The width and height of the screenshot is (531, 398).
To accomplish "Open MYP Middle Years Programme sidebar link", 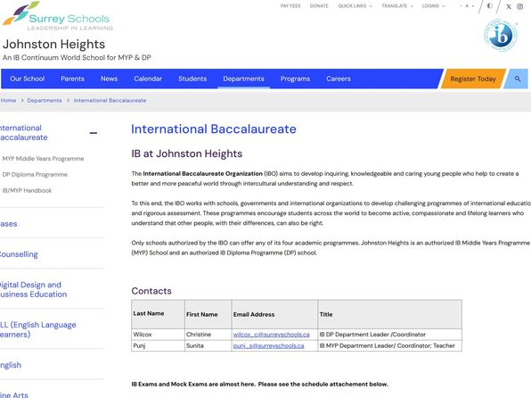I will 43,159.
